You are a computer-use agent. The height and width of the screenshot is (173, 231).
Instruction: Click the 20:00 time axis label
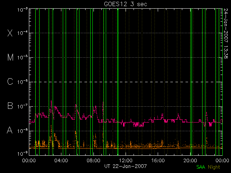pos(190,160)
